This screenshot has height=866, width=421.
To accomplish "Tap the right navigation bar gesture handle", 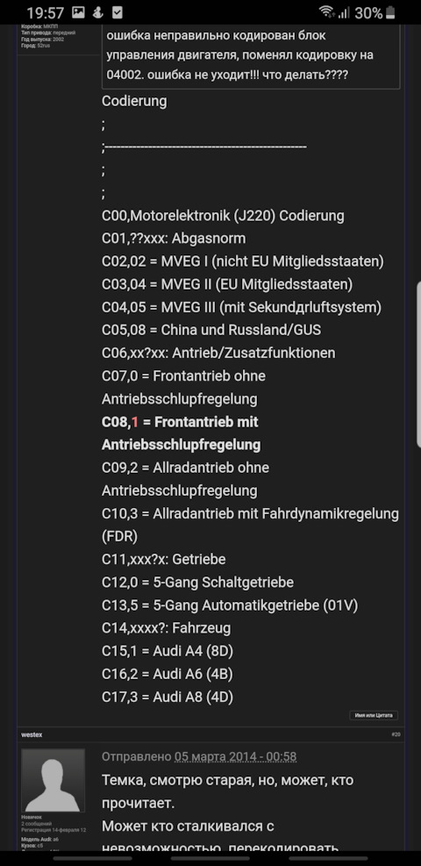I will 328,858.
